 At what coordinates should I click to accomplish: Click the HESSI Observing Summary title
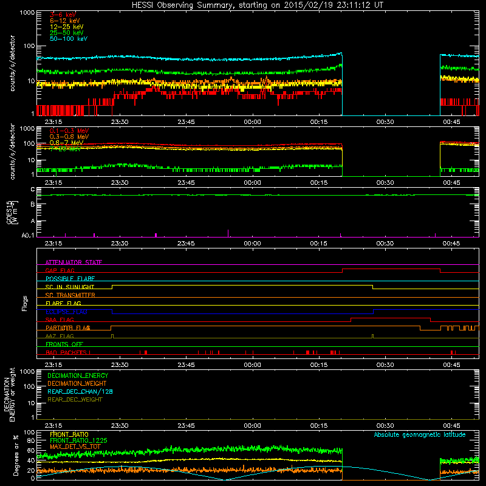(258, 5)
